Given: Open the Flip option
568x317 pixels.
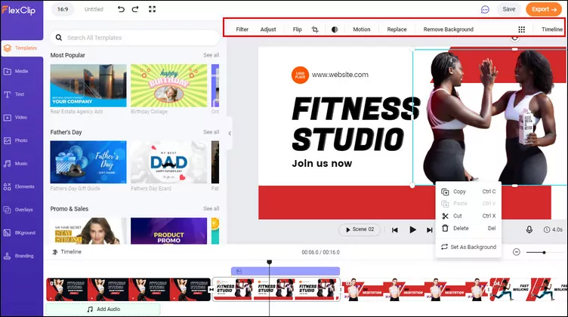Looking at the screenshot, I should (x=297, y=29).
